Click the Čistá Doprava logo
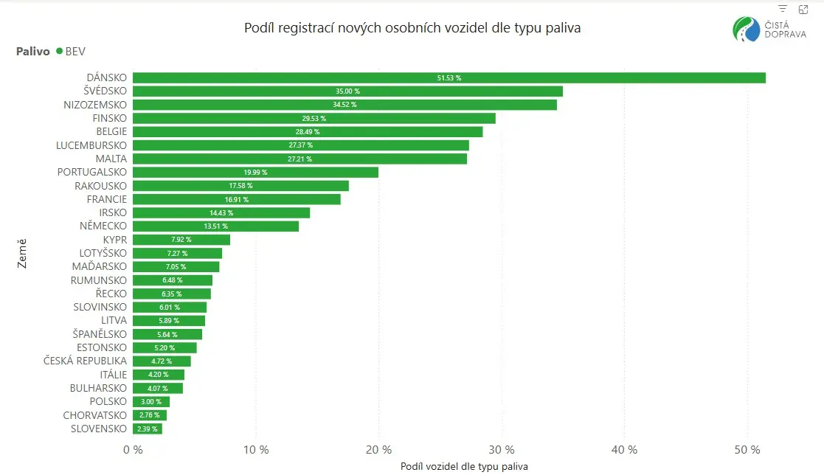The height and width of the screenshot is (475, 824). tap(769, 29)
